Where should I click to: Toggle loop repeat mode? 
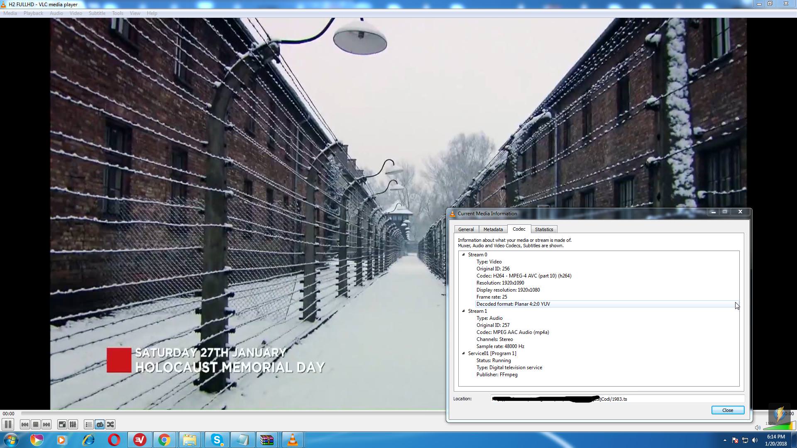100,424
